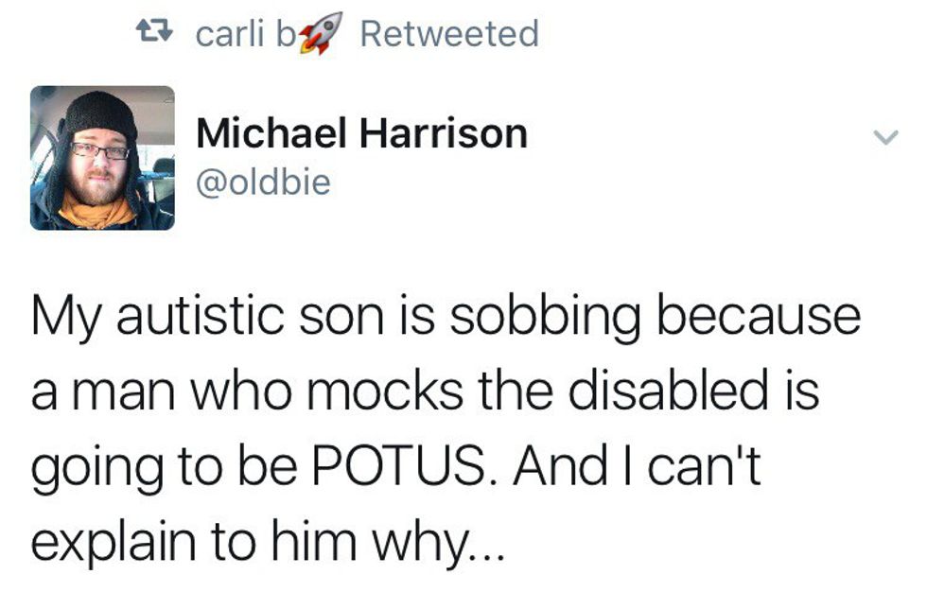Click the retweet arrows icon

click(x=155, y=35)
